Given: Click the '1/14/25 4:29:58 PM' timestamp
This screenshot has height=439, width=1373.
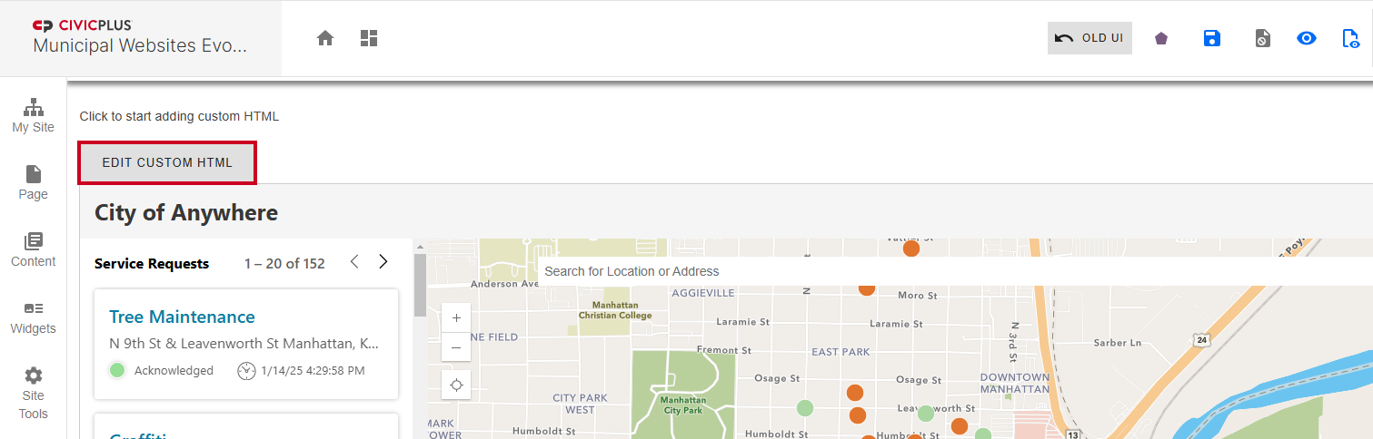Looking at the screenshot, I should [x=313, y=370].
